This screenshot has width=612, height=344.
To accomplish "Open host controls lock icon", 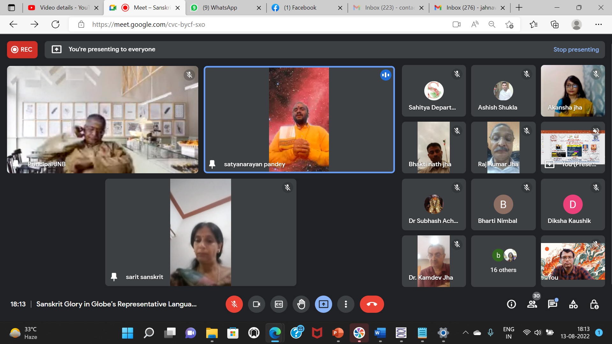I will [594, 304].
